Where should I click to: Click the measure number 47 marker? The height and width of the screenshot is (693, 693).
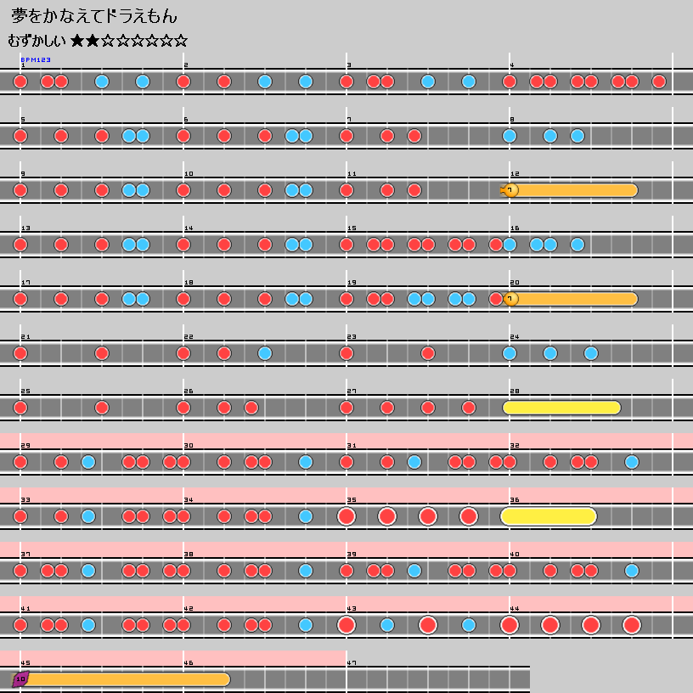[x=352, y=663]
